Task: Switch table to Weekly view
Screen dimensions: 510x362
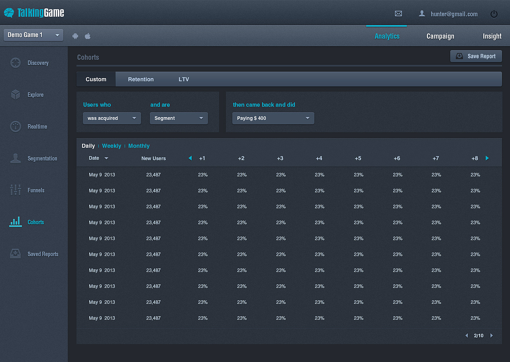Action: (112, 146)
